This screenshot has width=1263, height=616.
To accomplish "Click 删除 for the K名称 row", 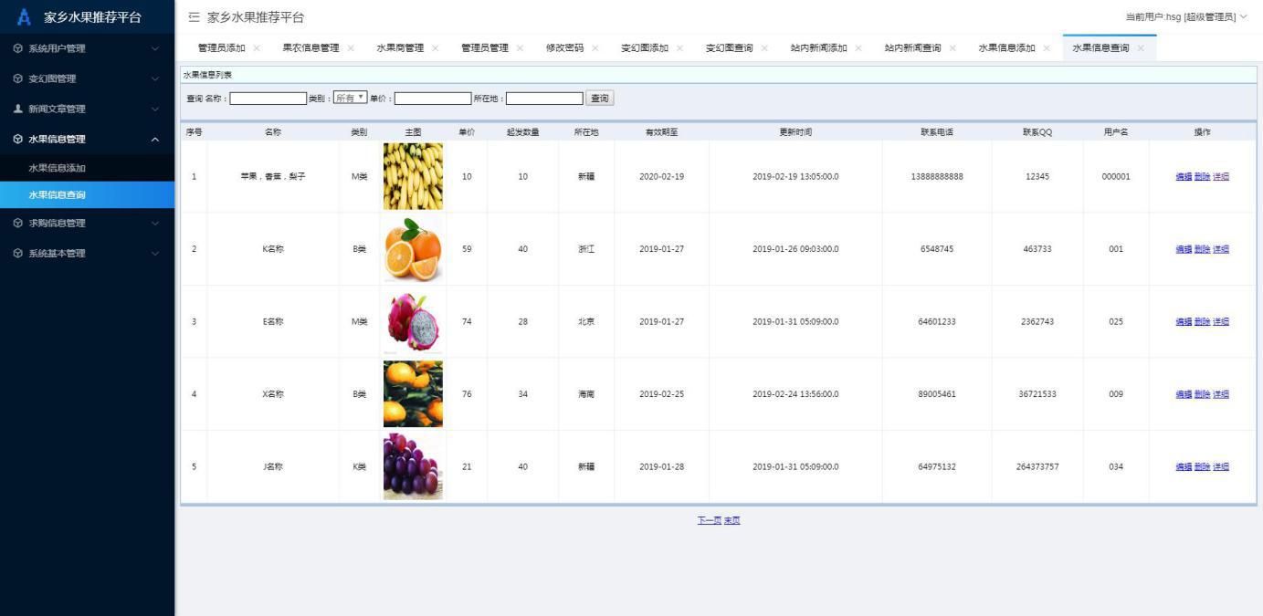I will [x=1202, y=249].
